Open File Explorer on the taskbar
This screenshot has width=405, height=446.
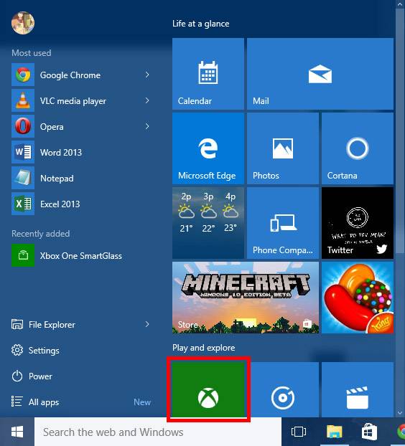click(x=335, y=432)
